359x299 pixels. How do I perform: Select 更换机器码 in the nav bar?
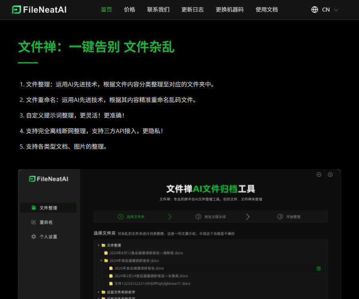pos(230,10)
